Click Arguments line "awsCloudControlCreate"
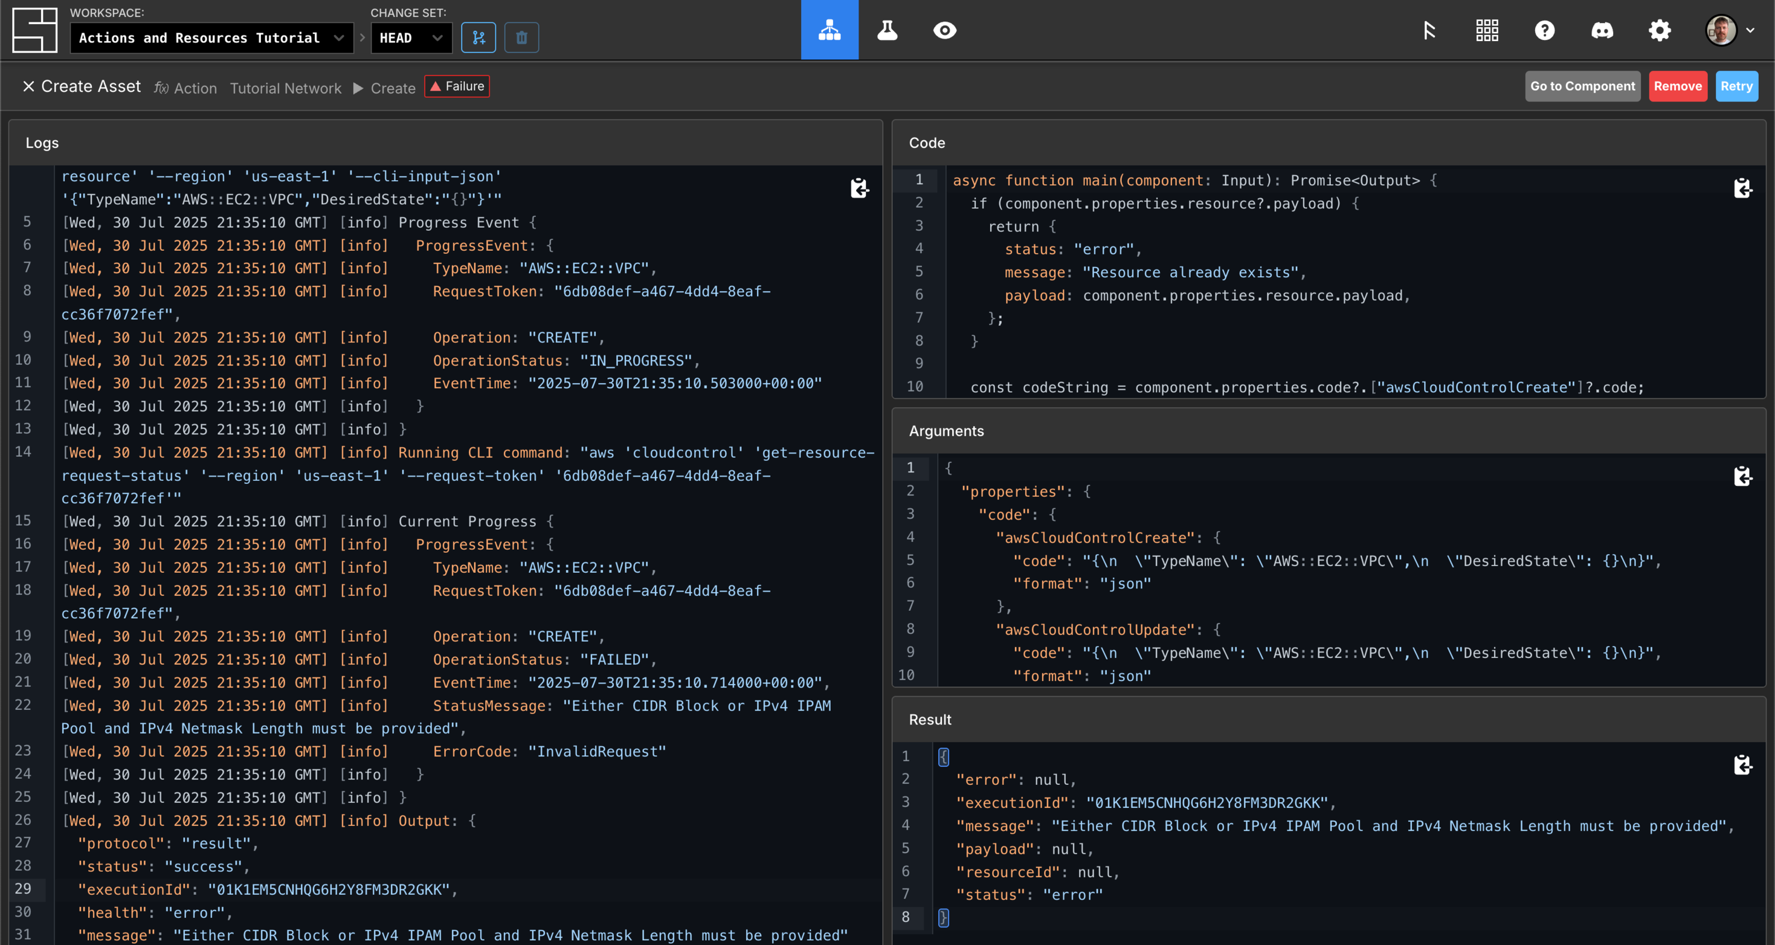 click(1108, 538)
